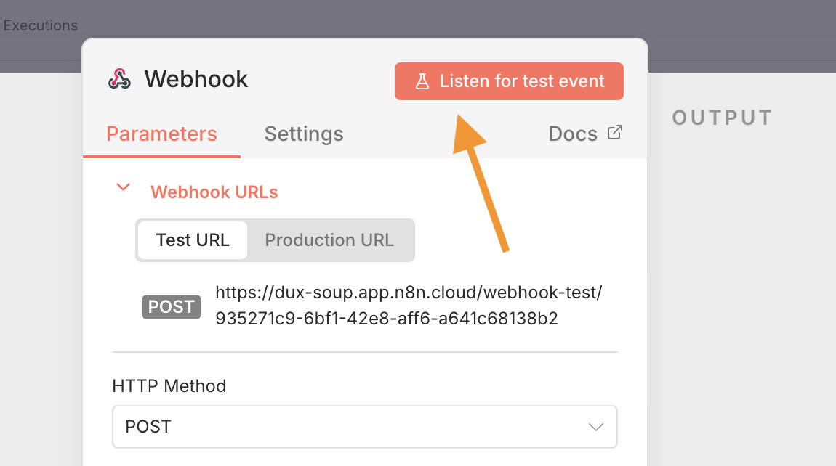
Task: Click the HTTP Method field label
Action: click(169, 386)
